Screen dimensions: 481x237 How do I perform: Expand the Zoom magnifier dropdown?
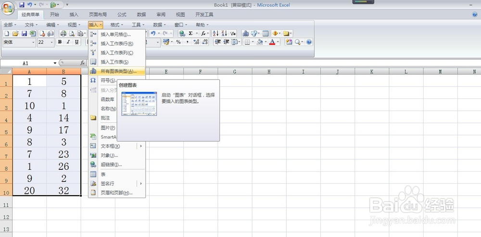[x=303, y=42]
